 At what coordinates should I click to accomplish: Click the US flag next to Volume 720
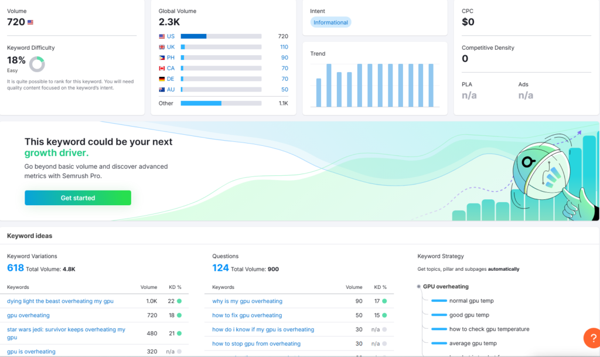30,22
